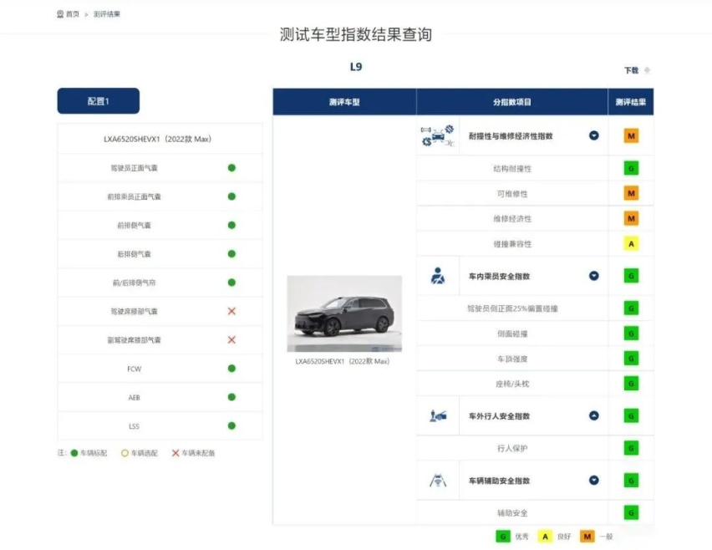712x550 pixels.
Task: Select the 驾驶员侧正面25%偏置碰撞 row label
Action: coord(512,308)
